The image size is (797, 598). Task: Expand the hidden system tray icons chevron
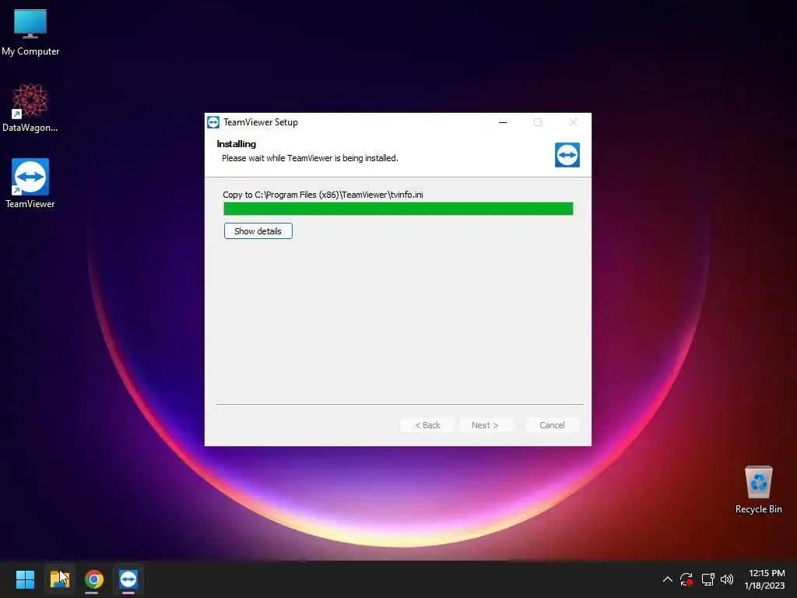[x=667, y=579]
